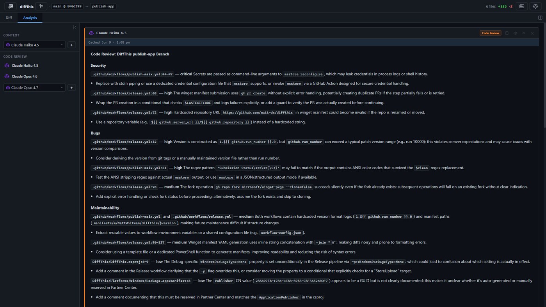546x307 pixels.
Task: Click the Cached Jun 9 timestamp
Action: [109, 43]
